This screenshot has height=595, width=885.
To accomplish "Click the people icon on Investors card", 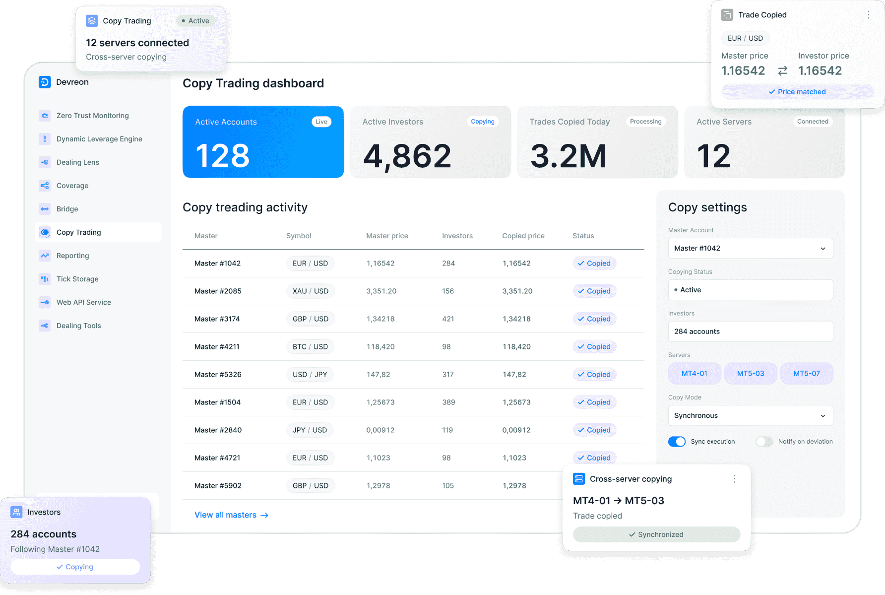I will point(16,512).
